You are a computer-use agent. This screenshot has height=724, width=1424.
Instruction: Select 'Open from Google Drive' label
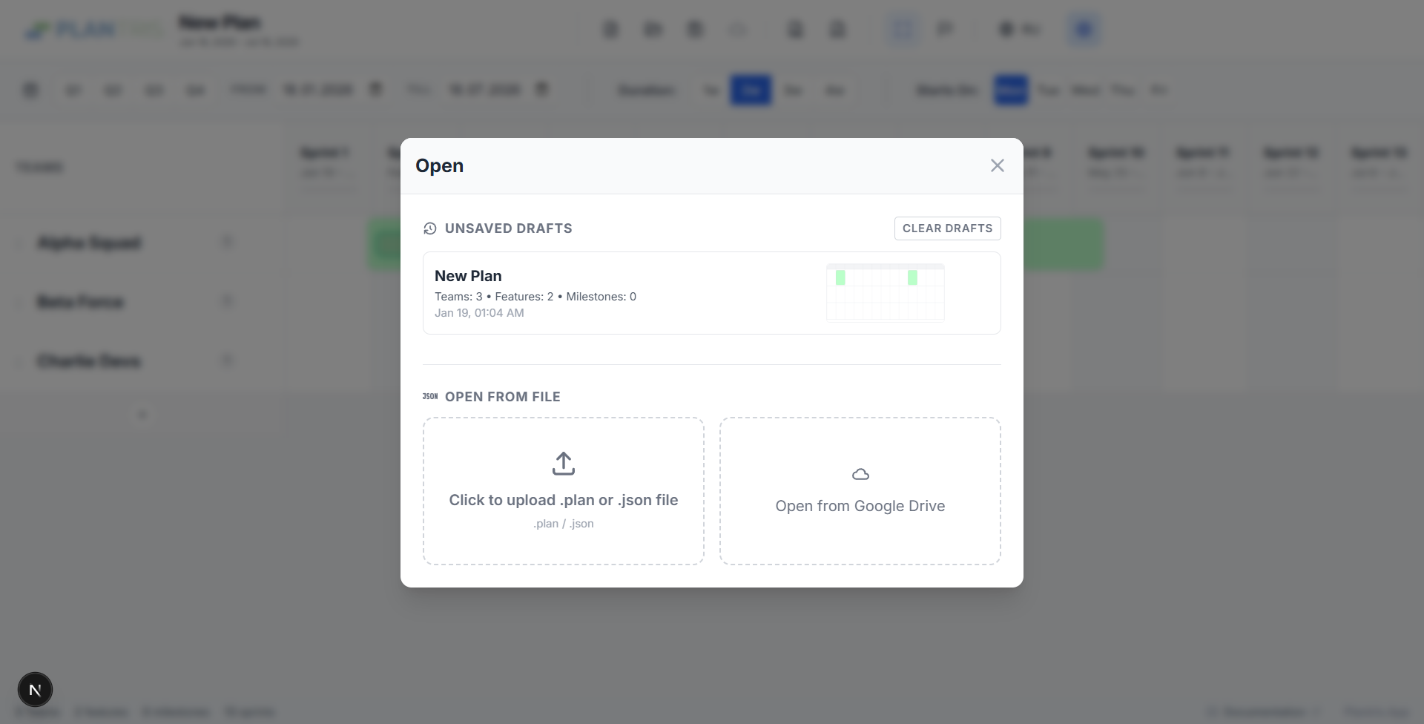860,506
